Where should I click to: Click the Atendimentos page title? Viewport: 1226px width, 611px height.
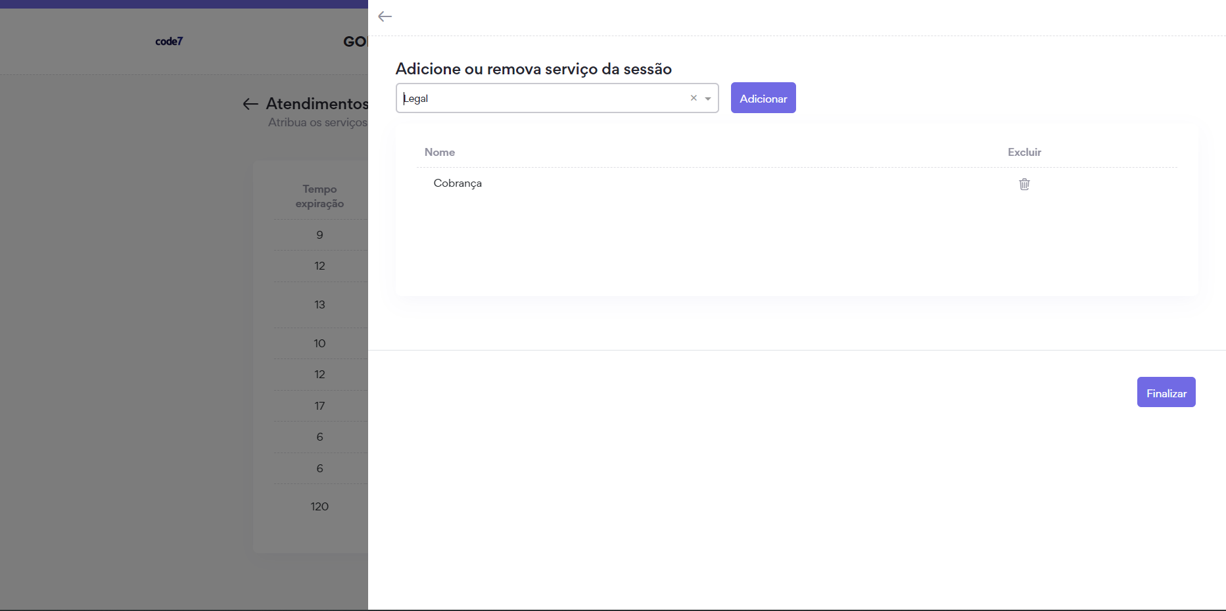click(317, 104)
